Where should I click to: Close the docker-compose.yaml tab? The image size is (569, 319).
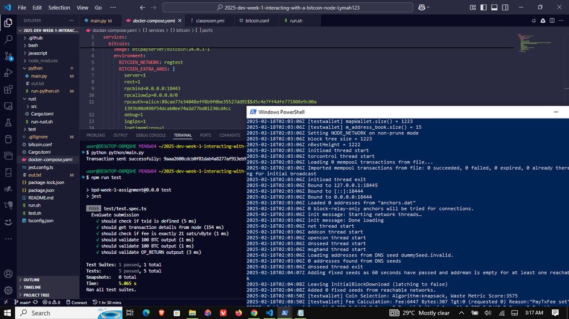point(180,20)
